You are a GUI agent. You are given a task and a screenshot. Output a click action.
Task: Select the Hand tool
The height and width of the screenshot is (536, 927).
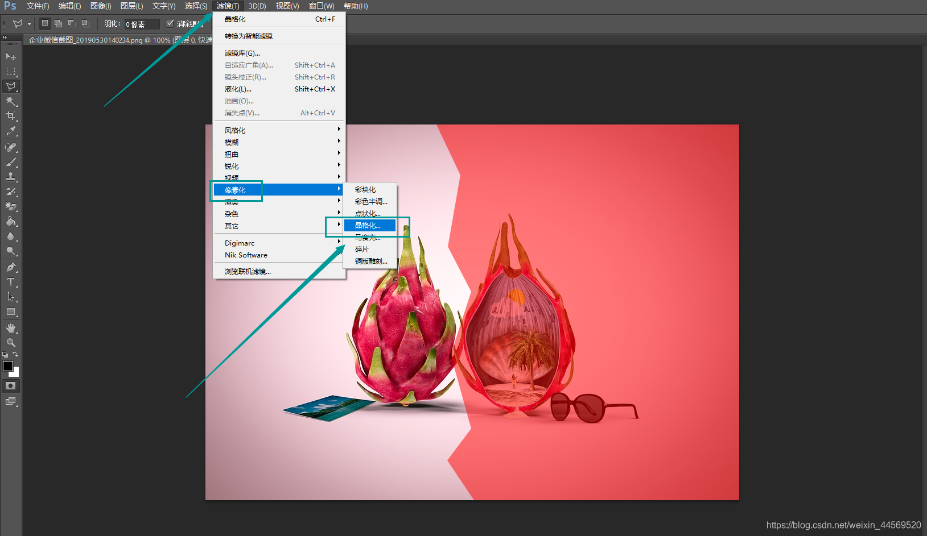click(x=11, y=328)
